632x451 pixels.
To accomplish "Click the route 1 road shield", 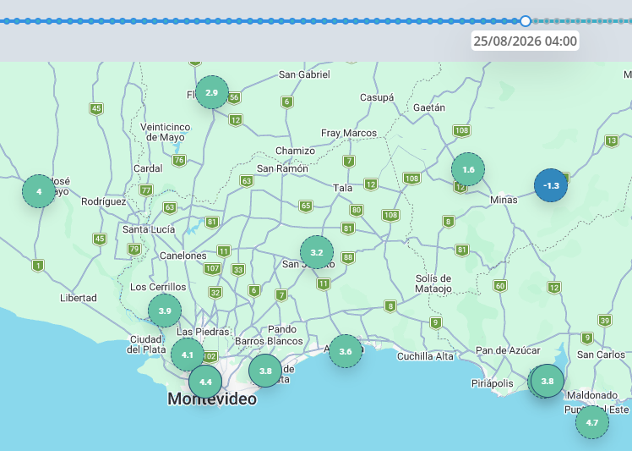I will (x=38, y=266).
